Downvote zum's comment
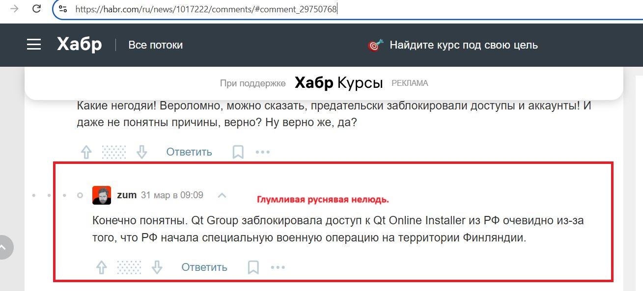This screenshot has width=643, height=291. pos(157,267)
